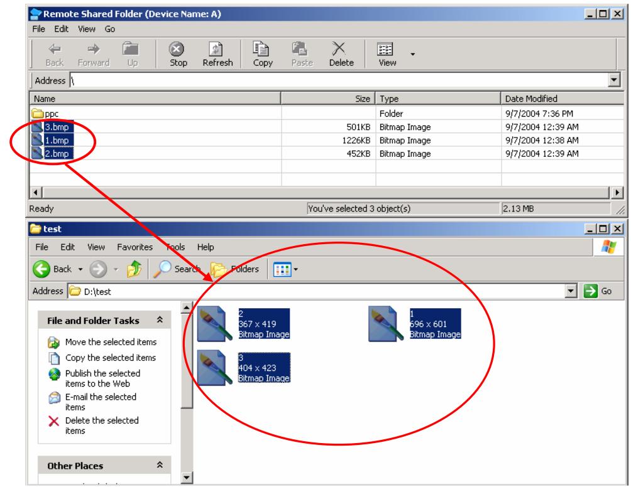
Task: Open View menu in test window
Action: 96,247
